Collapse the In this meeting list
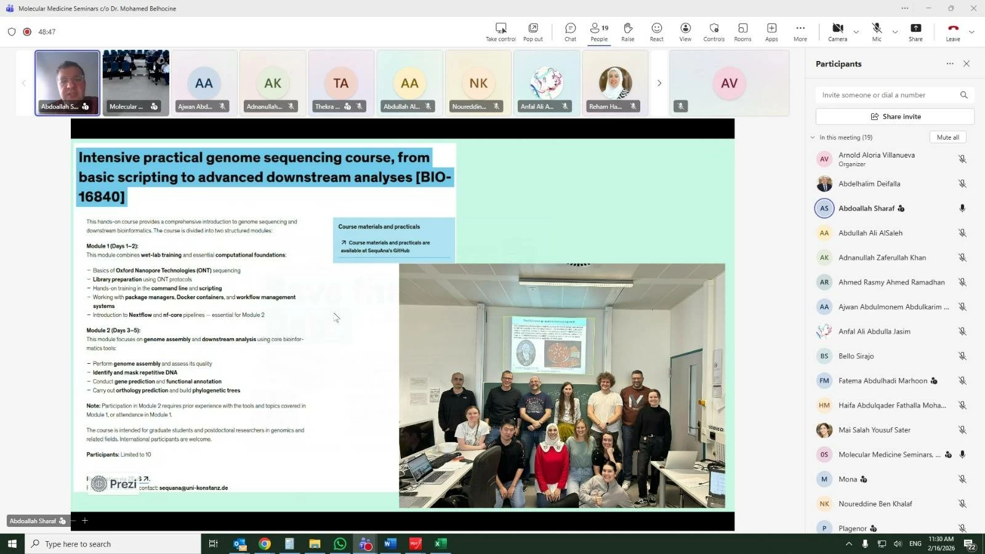This screenshot has width=985, height=554. point(813,137)
